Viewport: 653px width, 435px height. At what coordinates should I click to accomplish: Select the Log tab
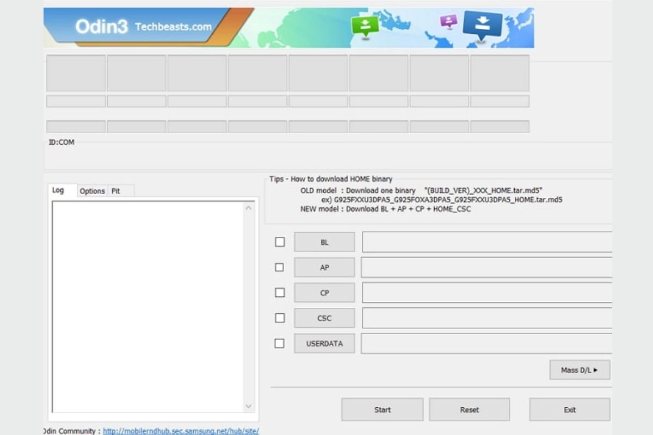[x=58, y=190]
